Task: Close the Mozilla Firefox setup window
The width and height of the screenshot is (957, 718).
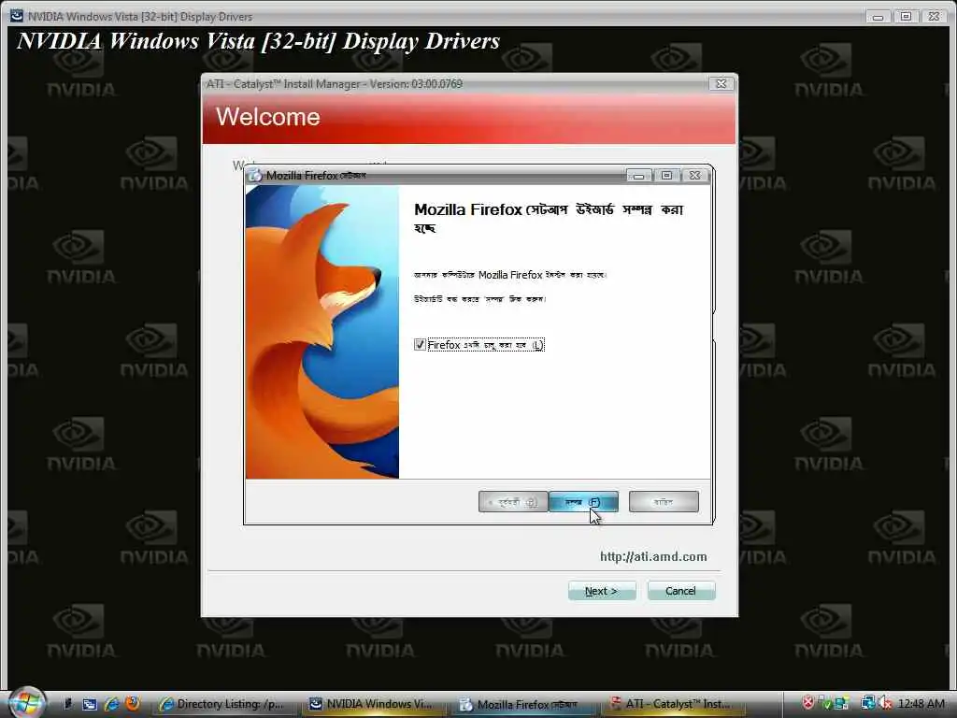Action: 694,176
